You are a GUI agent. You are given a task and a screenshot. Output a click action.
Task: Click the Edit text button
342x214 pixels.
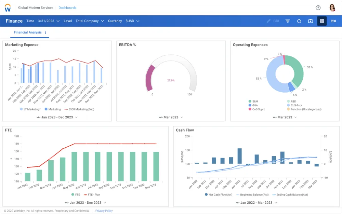pos(276,21)
